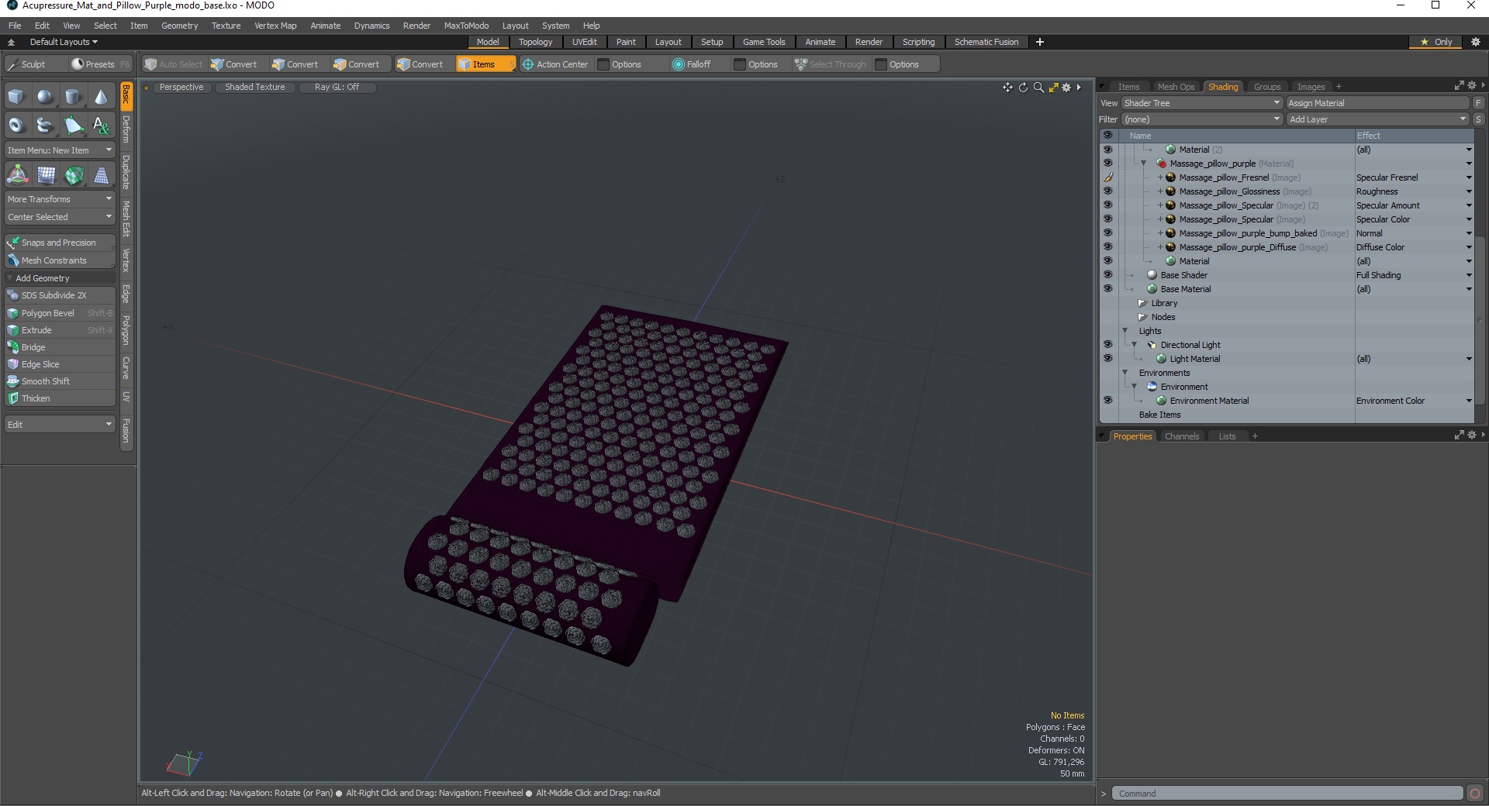The height and width of the screenshot is (806, 1489).
Task: Click the Assign Material button
Action: point(1377,103)
